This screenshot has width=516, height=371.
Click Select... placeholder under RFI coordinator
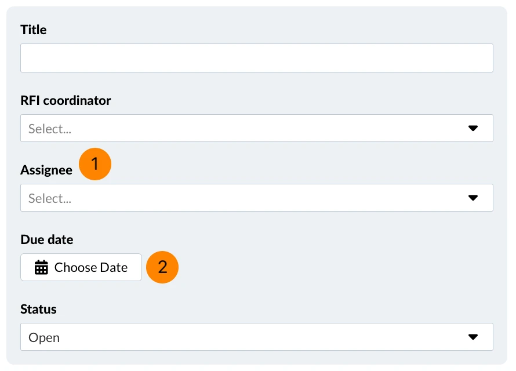pyautogui.click(x=50, y=129)
